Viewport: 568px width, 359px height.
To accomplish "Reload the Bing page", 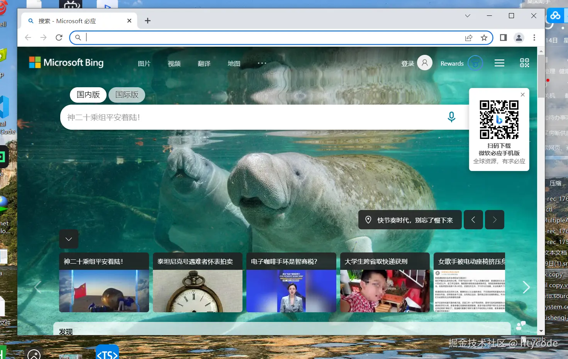I will coord(59,37).
